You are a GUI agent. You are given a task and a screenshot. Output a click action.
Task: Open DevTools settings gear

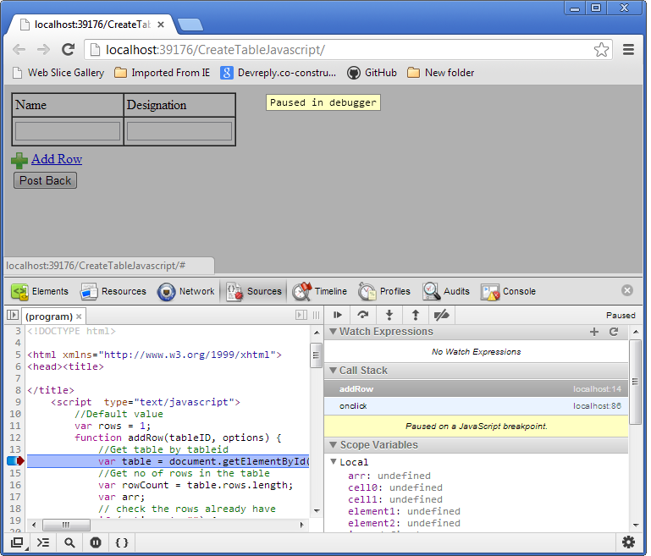coord(628,542)
